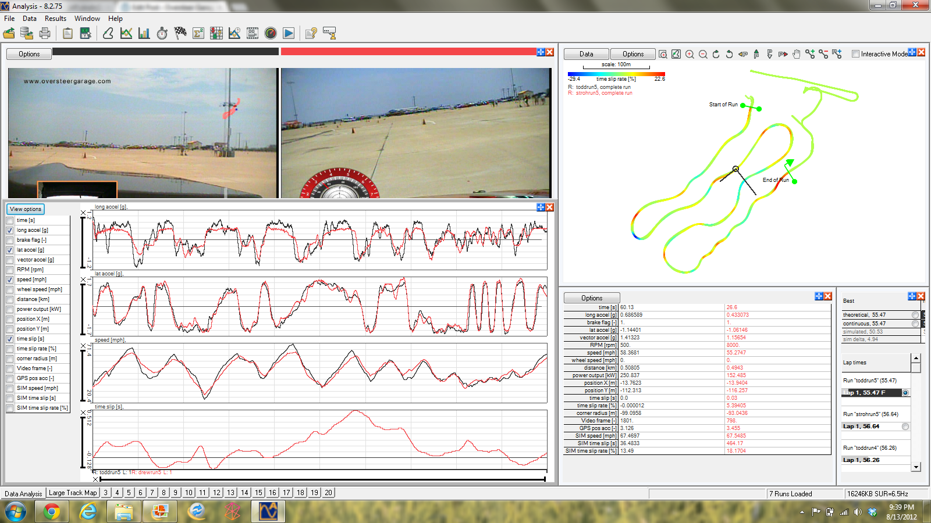Open the Results menu
Screen dimensions: 931x523
pyautogui.click(x=55, y=19)
